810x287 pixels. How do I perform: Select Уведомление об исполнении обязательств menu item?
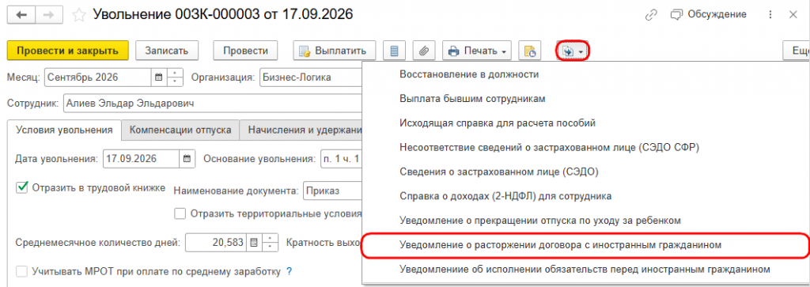click(585, 269)
